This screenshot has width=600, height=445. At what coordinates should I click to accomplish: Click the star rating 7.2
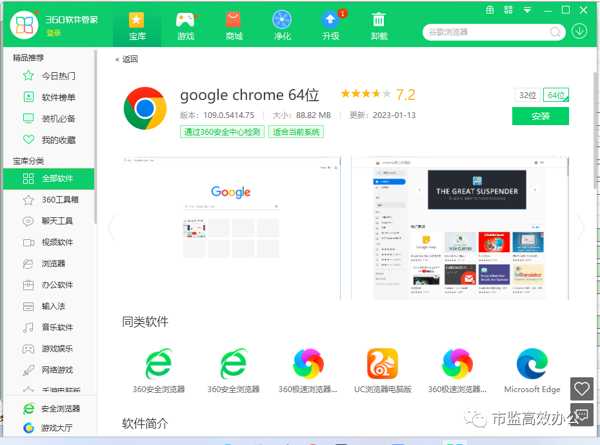[x=378, y=94]
